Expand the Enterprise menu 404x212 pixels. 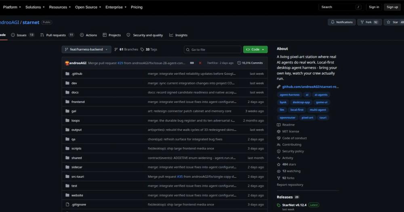[x=116, y=7]
